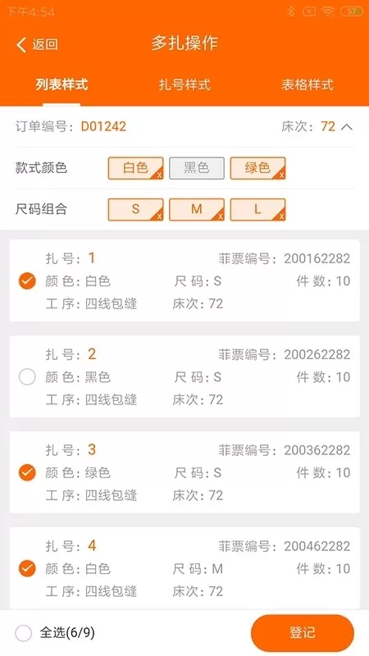The image size is (369, 656).
Task: Tap the back arrow icon next to 返回
Action: coord(21,45)
